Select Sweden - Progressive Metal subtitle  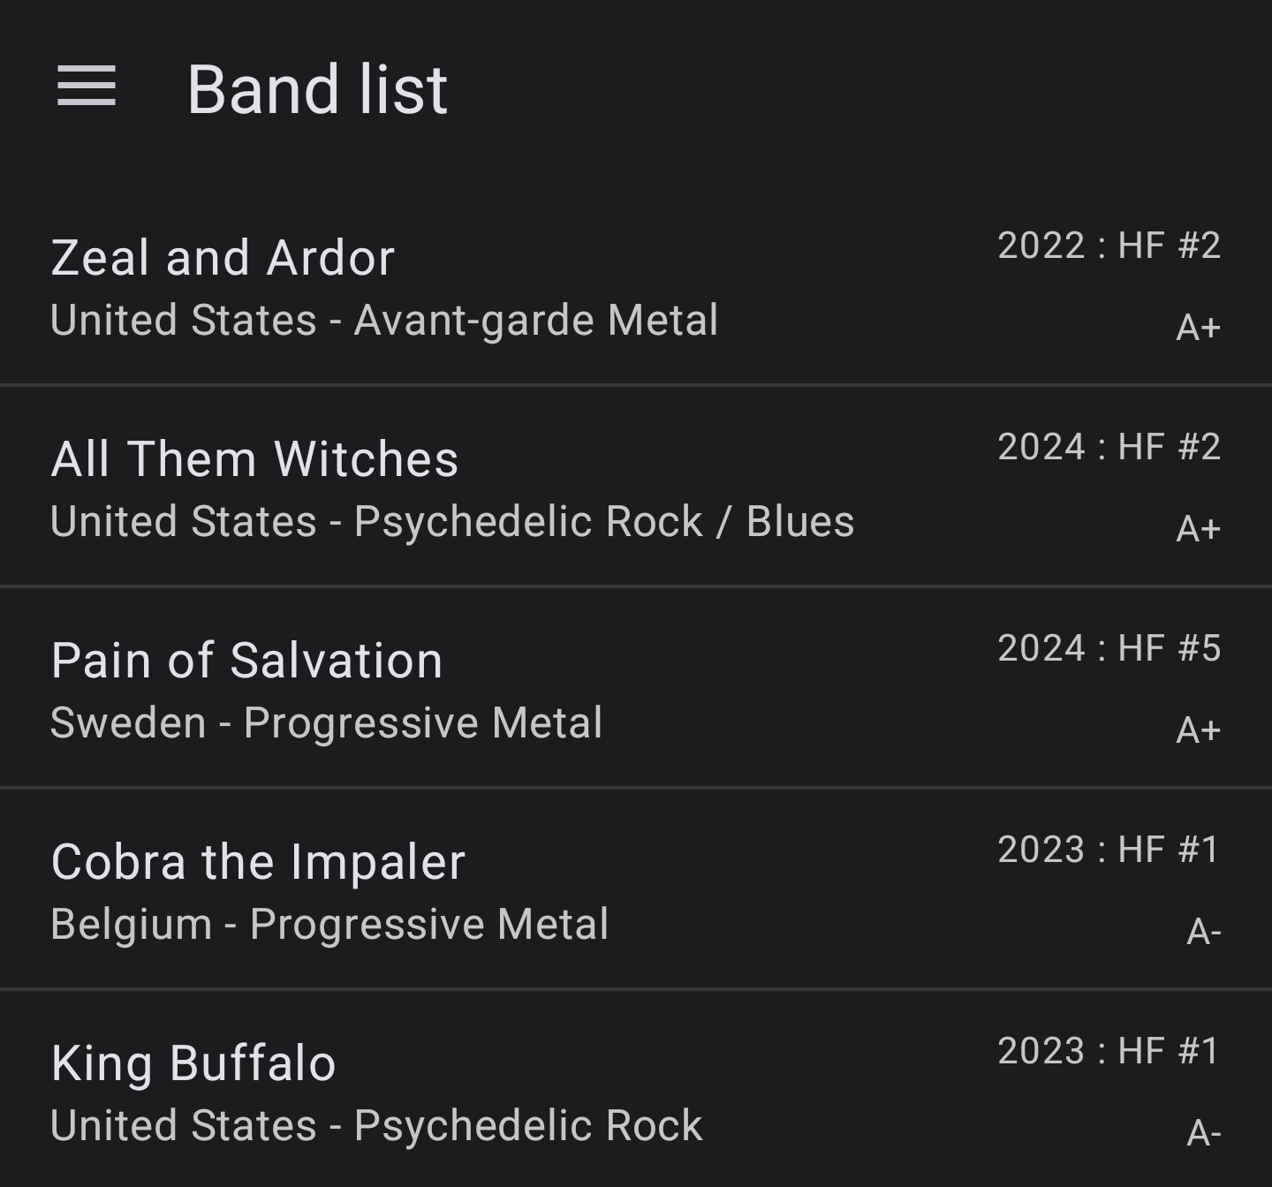coord(326,723)
